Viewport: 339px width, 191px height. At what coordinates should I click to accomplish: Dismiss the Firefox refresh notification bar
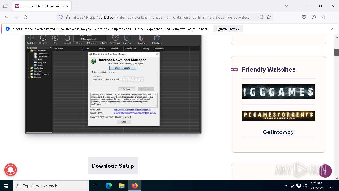click(x=332, y=29)
